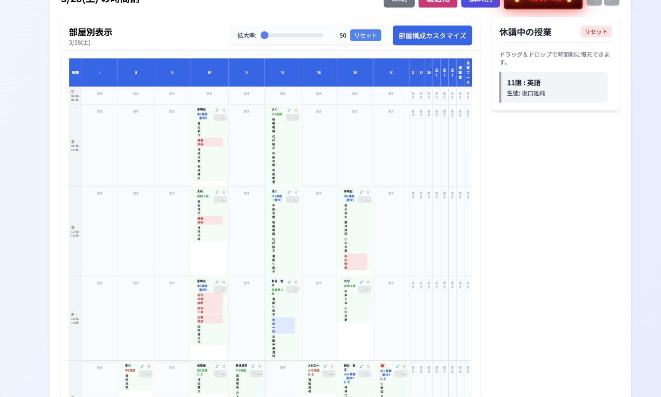Viewport: 661px width, 397px height.
Task: Switch to the 講師別 view
Action: click(480, 2)
